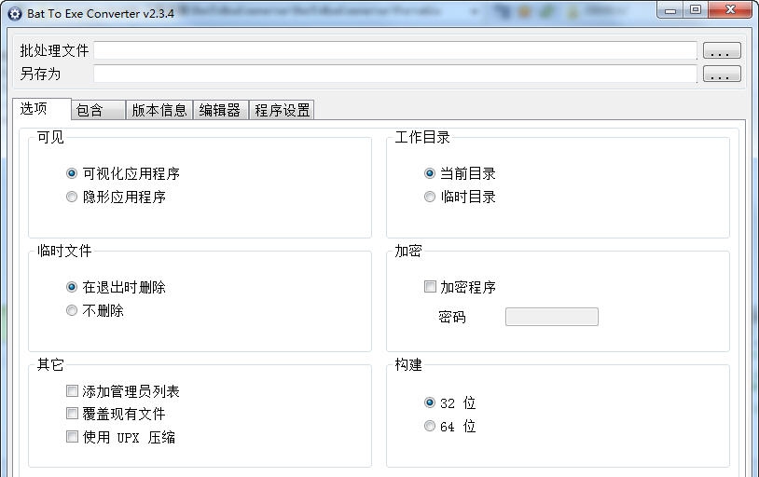Select 在退出时删除 for temp files
759x477 pixels.
(72, 287)
